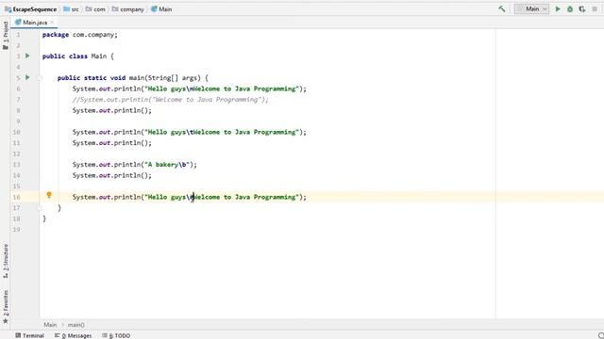Open the Structure tool window sidebar tab
The height and width of the screenshot is (339, 604).
pos(6,261)
